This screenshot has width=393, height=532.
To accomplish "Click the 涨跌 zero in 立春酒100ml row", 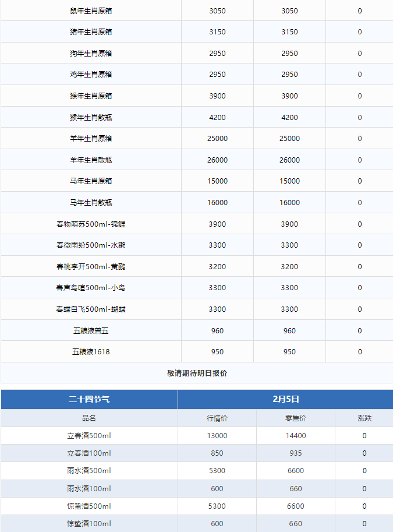I will [x=364, y=453].
